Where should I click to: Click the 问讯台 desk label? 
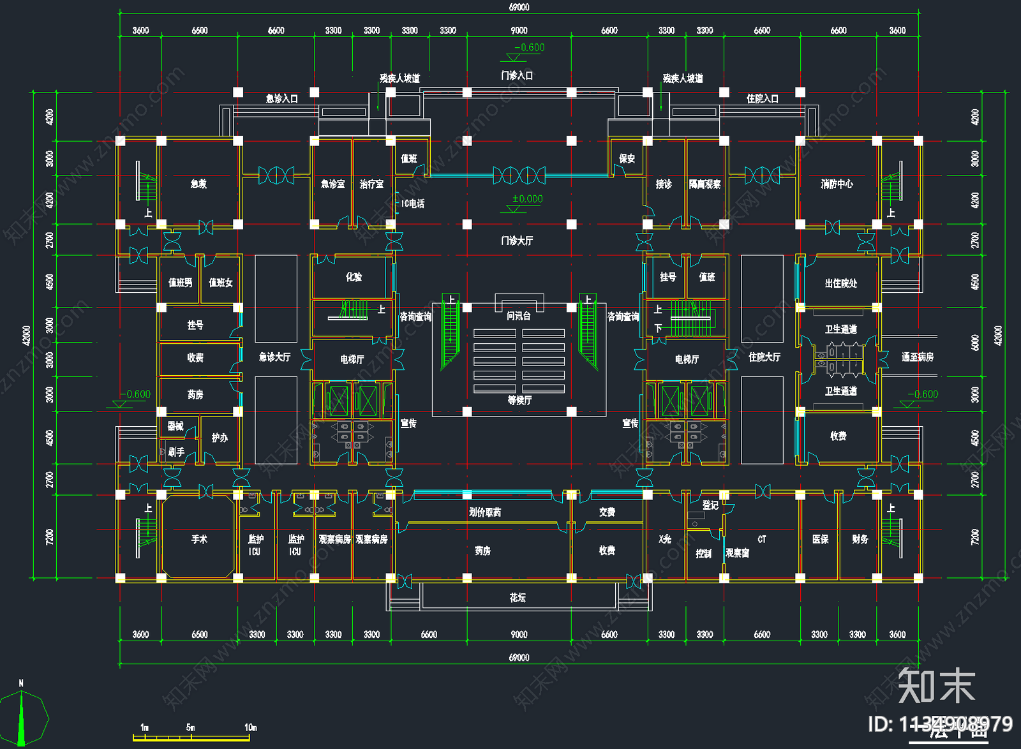pos(519,315)
